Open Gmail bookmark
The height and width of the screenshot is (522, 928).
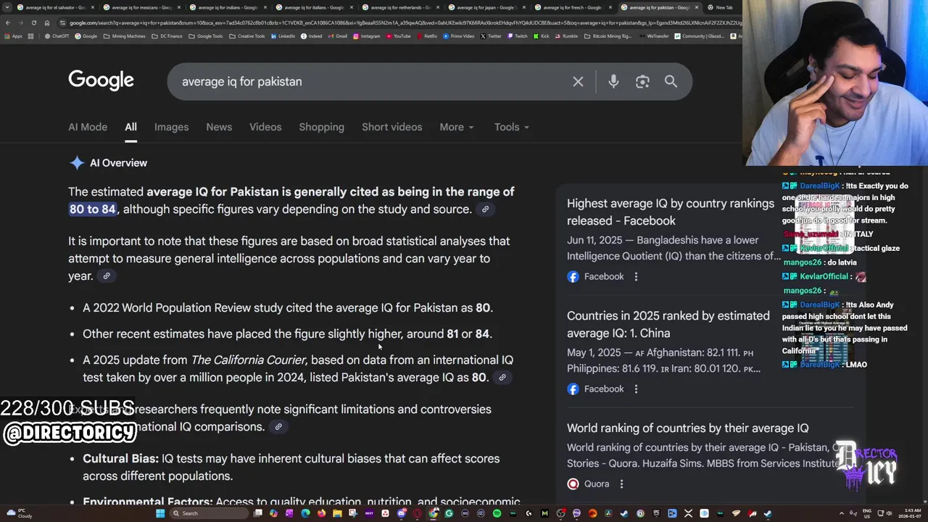pyautogui.click(x=337, y=36)
